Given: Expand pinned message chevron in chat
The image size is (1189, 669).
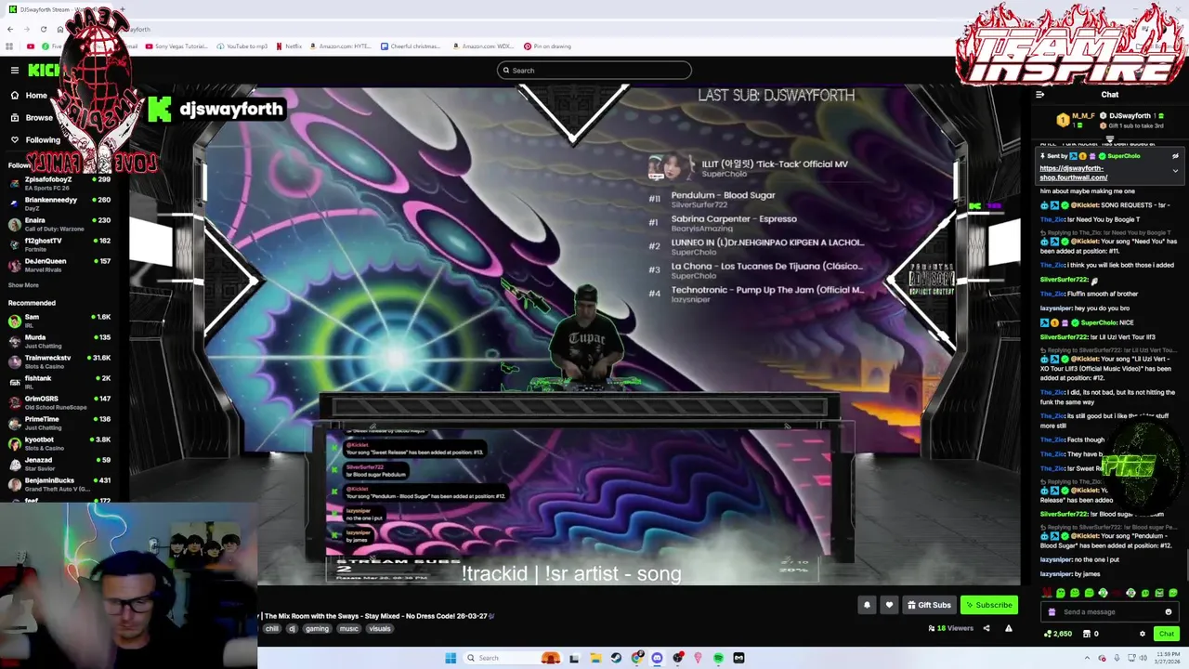Looking at the screenshot, I should [x=1175, y=171].
